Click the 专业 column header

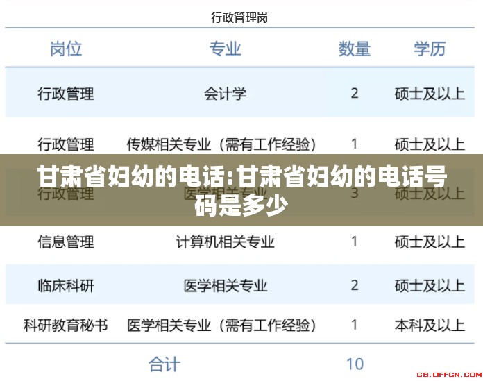[x=226, y=49]
